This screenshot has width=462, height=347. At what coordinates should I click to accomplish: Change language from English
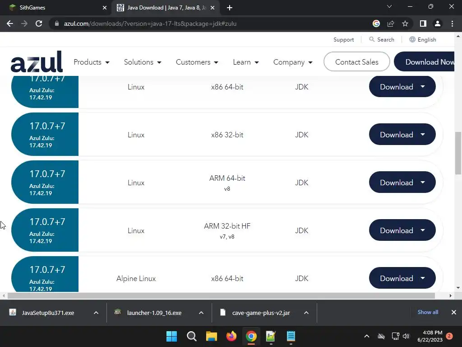point(422,40)
